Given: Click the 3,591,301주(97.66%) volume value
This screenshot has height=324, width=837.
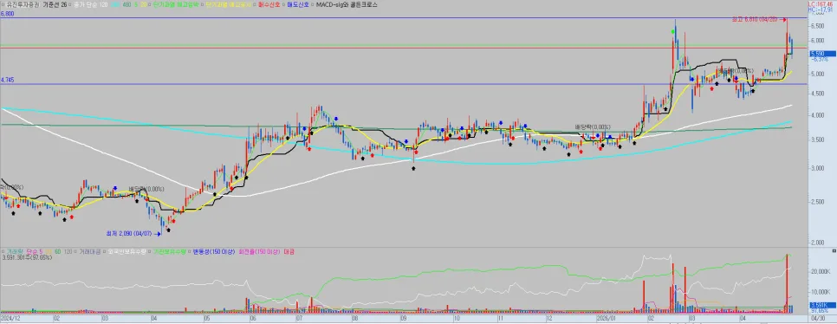Looking at the screenshot, I should (27, 258).
